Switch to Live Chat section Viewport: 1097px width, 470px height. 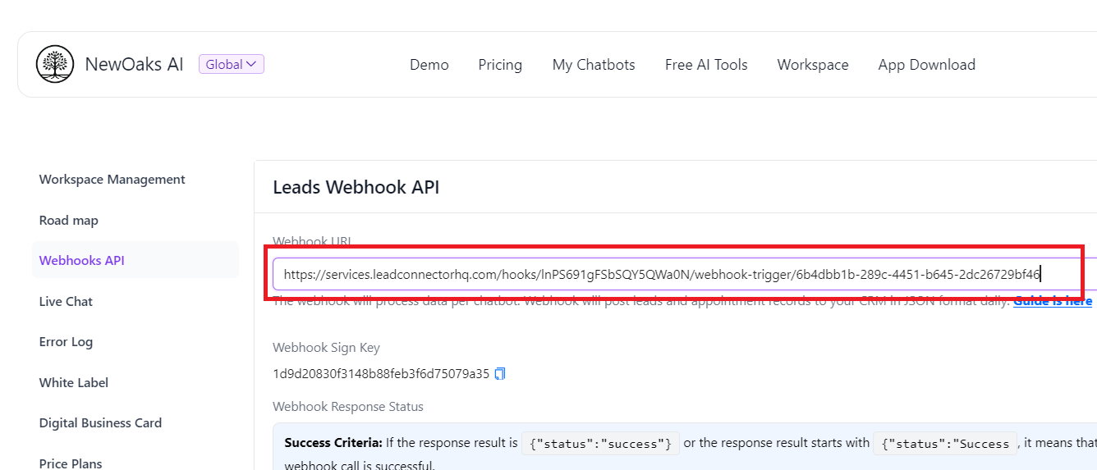pyautogui.click(x=66, y=302)
